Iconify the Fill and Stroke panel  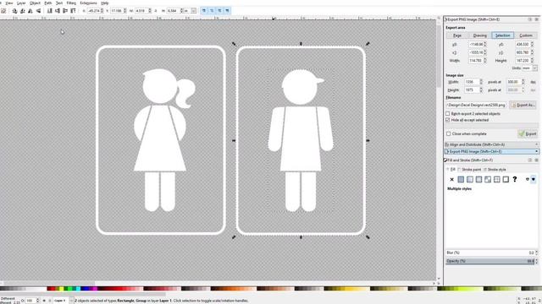point(530,160)
